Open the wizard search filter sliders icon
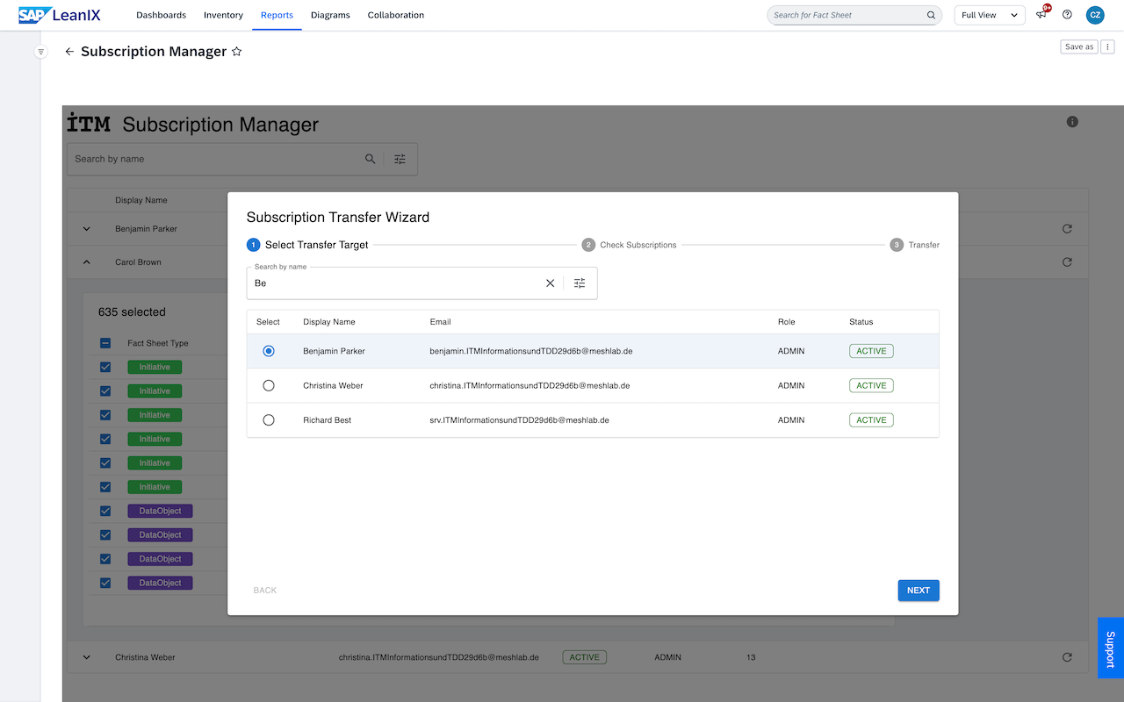This screenshot has width=1124, height=702. click(580, 283)
